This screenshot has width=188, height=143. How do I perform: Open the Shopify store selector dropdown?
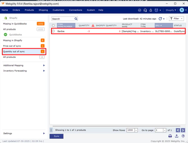(x=171, y=10)
